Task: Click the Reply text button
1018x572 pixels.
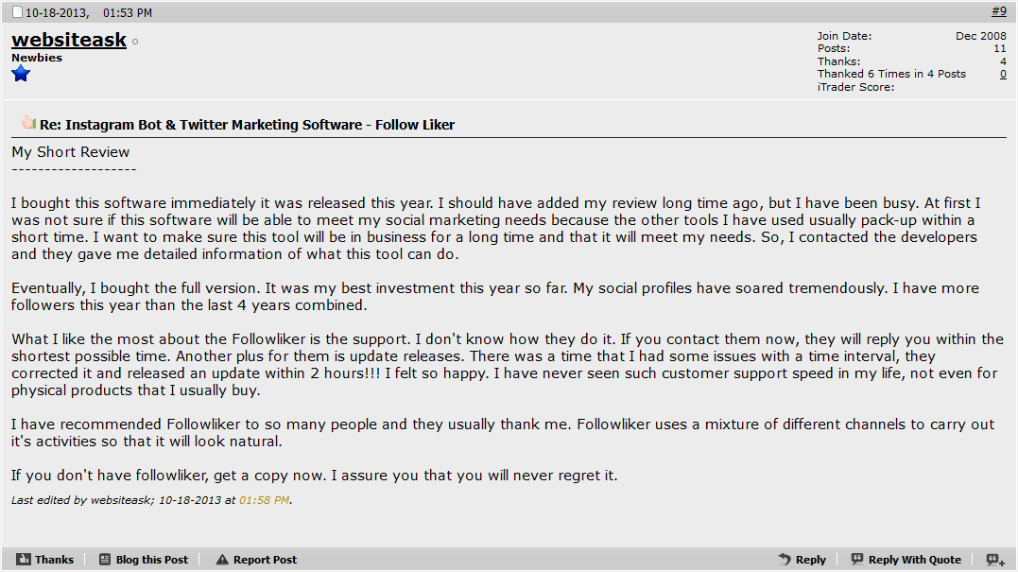Action: tap(810, 560)
